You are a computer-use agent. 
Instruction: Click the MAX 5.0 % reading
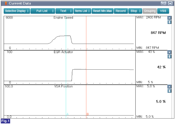[x=146, y=86]
